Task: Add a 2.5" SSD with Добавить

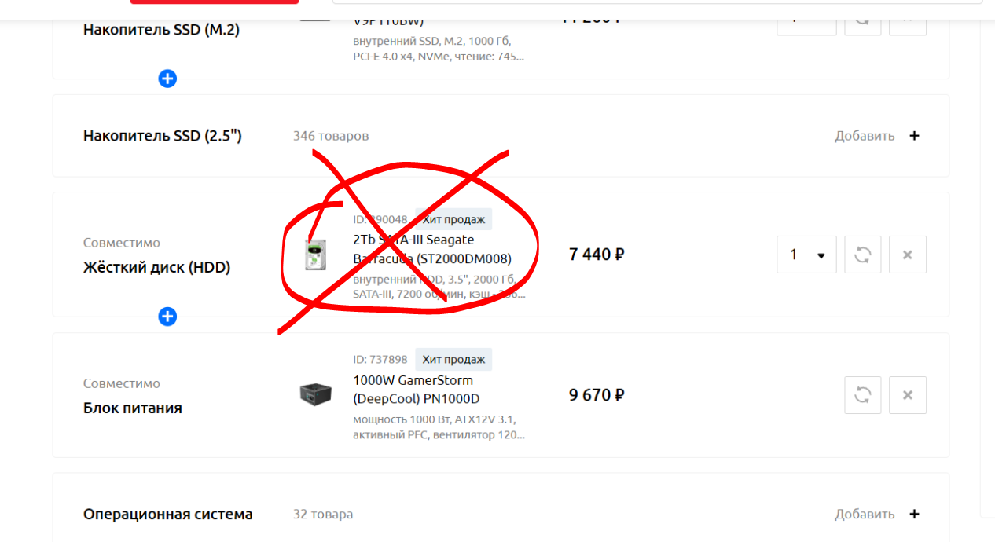Action: coord(865,136)
